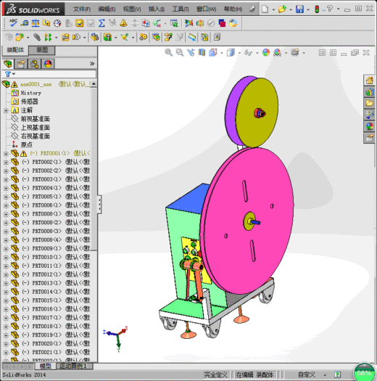This screenshot has height=381, width=377.
Task: Click the SolidWorks Resources home icon
Action: [x=369, y=80]
